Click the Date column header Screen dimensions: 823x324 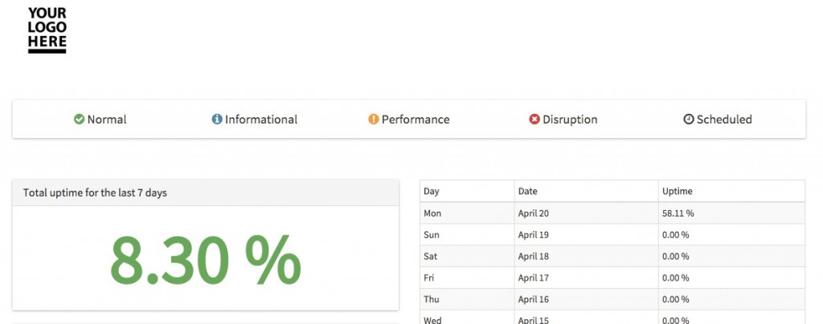[528, 192]
